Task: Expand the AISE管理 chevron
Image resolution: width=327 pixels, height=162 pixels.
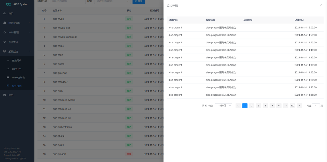Action: coord(30,32)
